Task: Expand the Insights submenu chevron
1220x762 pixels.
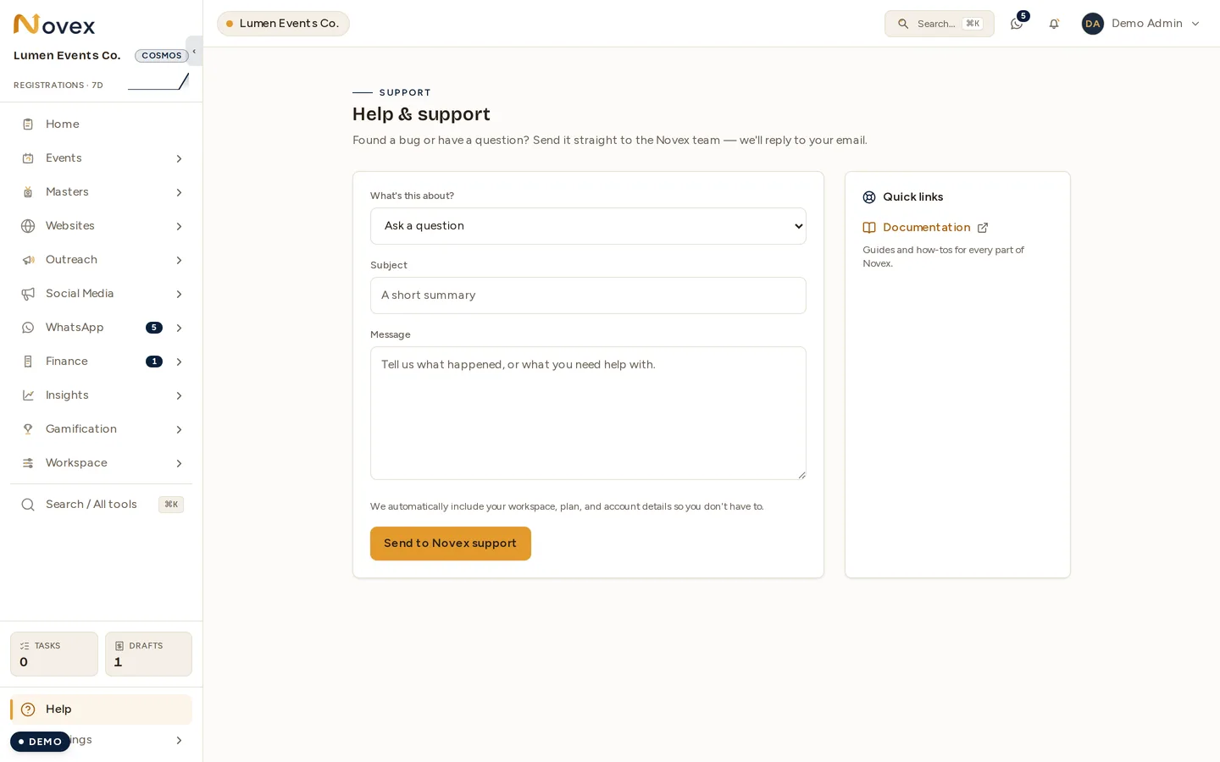Action: tap(179, 395)
